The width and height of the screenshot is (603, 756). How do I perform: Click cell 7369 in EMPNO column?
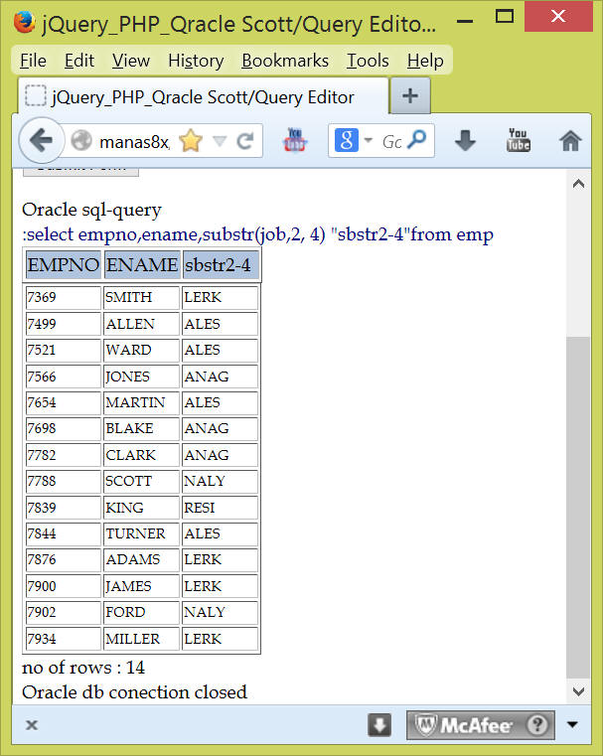(x=64, y=297)
